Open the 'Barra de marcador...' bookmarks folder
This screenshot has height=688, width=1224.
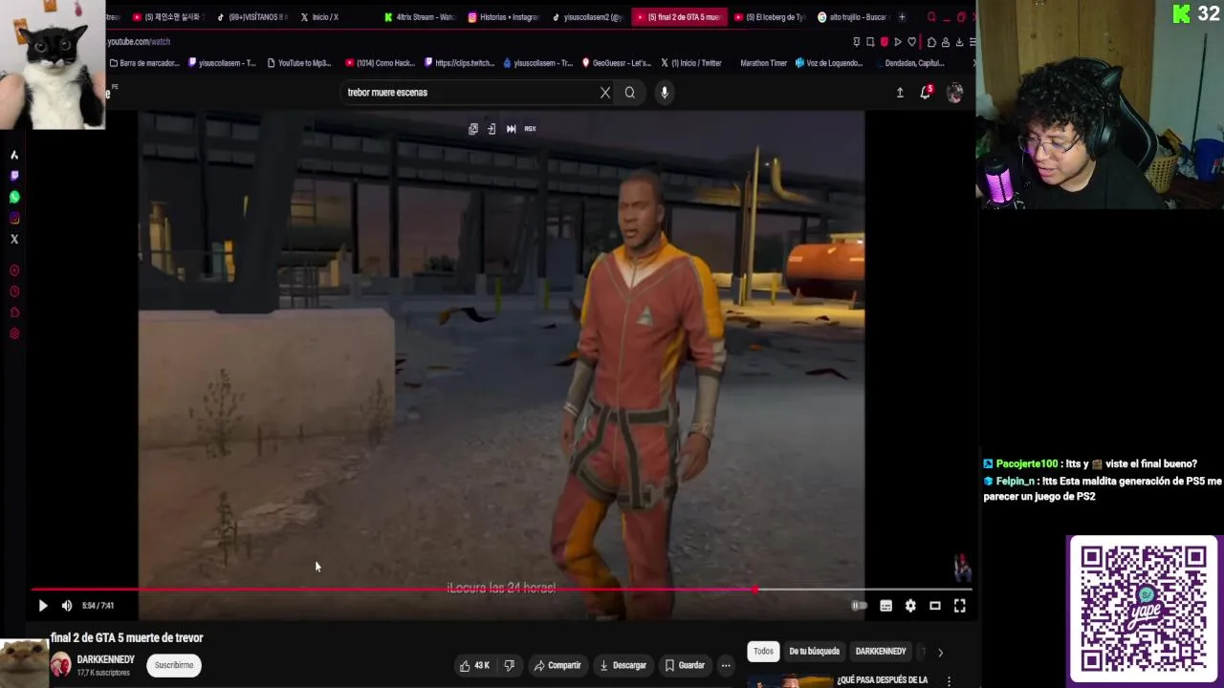[x=144, y=63]
